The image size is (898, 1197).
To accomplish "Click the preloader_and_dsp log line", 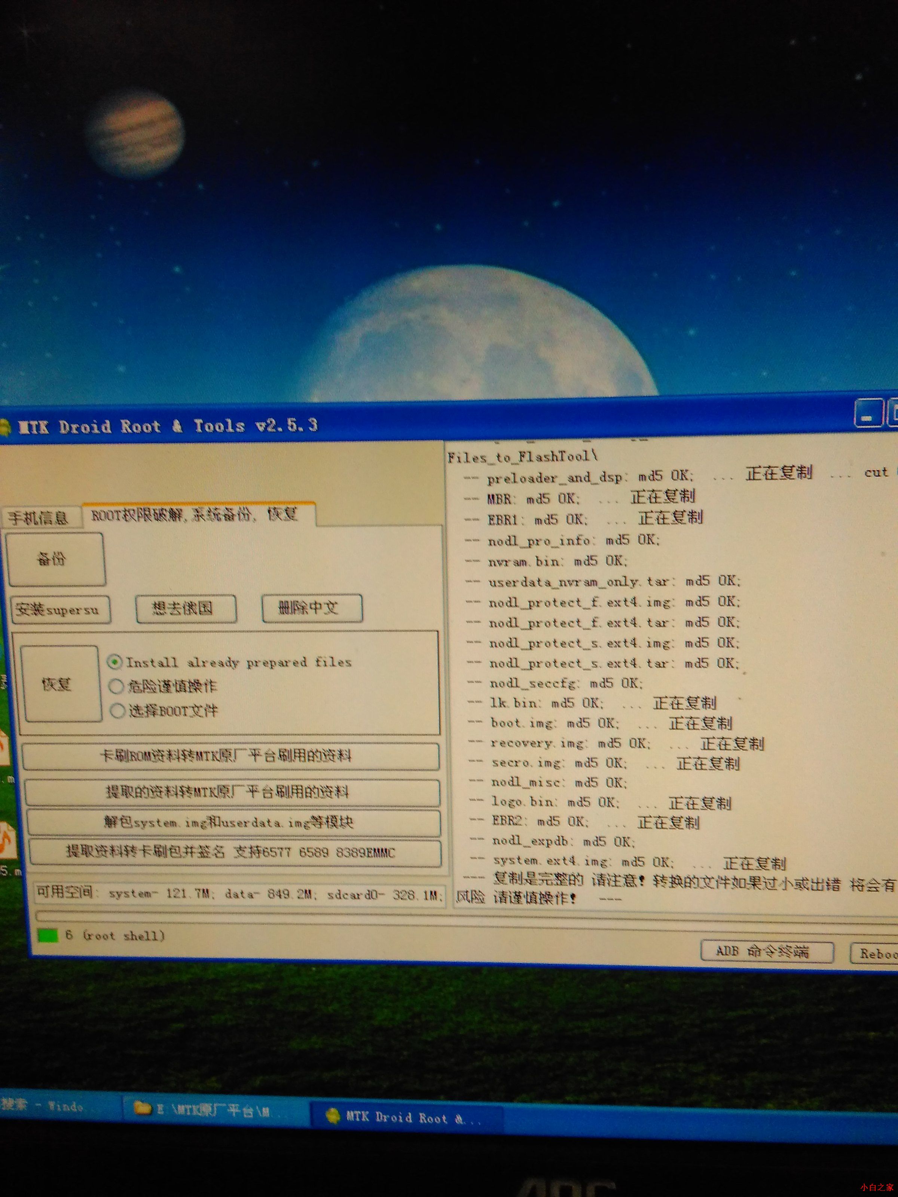I will pyautogui.click(x=676, y=475).
